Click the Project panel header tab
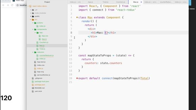196x110 pixels. pyautogui.click(x=47, y=2)
